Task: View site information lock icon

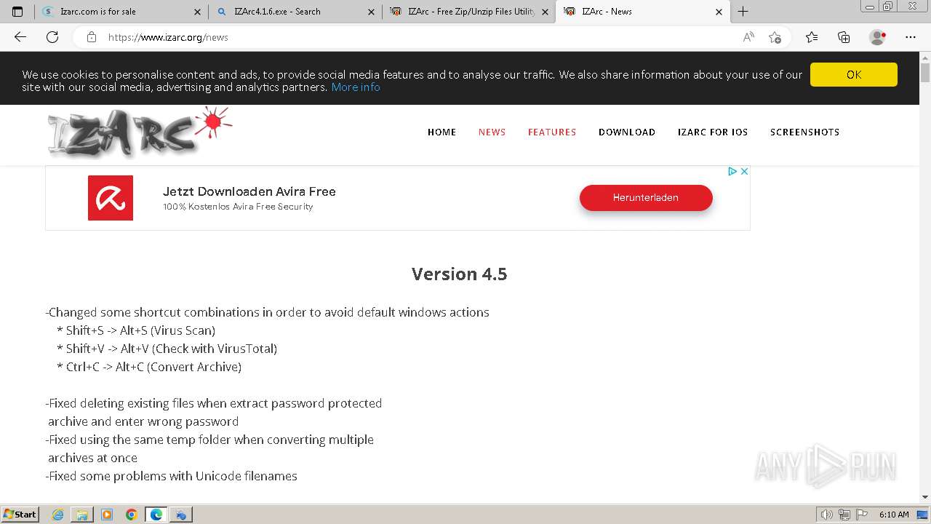Action: click(x=91, y=37)
